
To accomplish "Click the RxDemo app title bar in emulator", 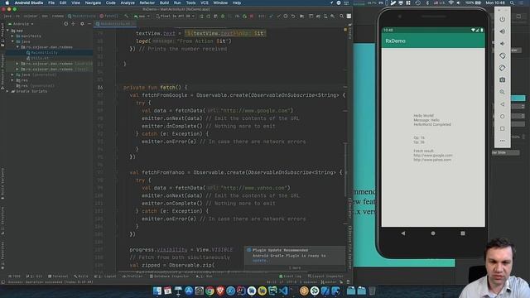I will click(433, 41).
